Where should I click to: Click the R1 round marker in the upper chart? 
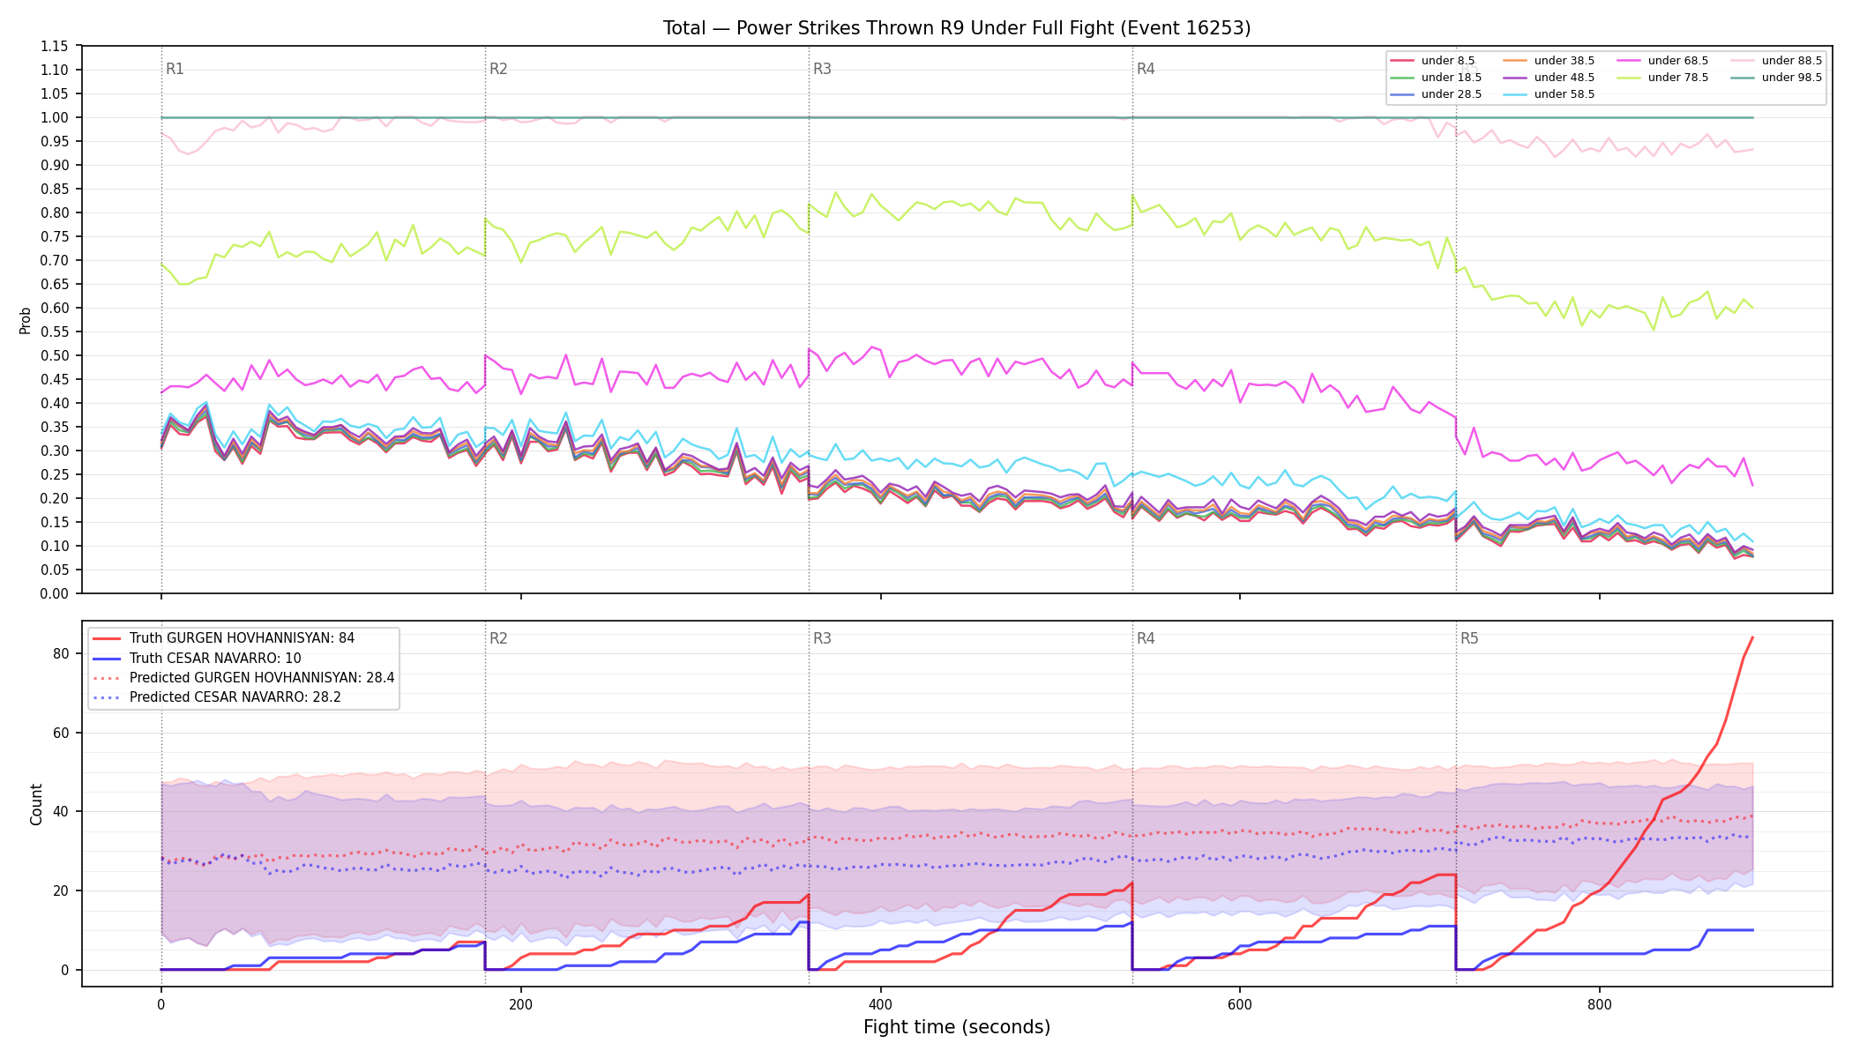tap(175, 69)
